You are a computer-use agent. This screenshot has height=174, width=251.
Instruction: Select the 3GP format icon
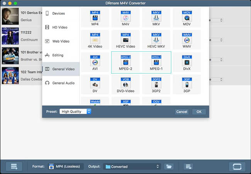pos(187,83)
